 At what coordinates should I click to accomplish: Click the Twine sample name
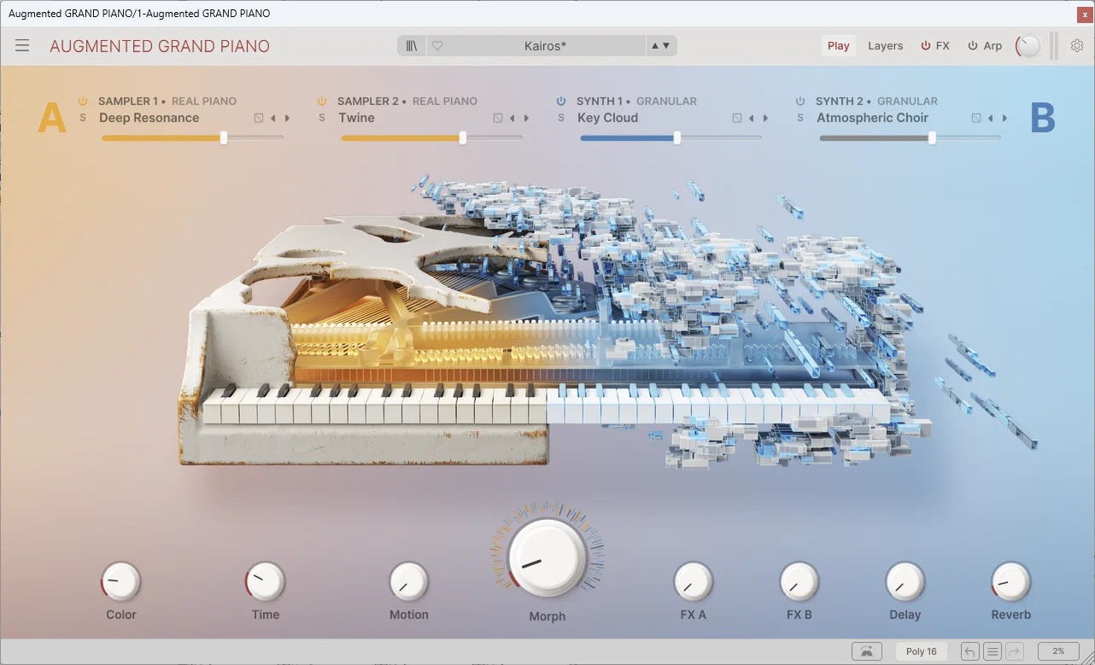(356, 118)
